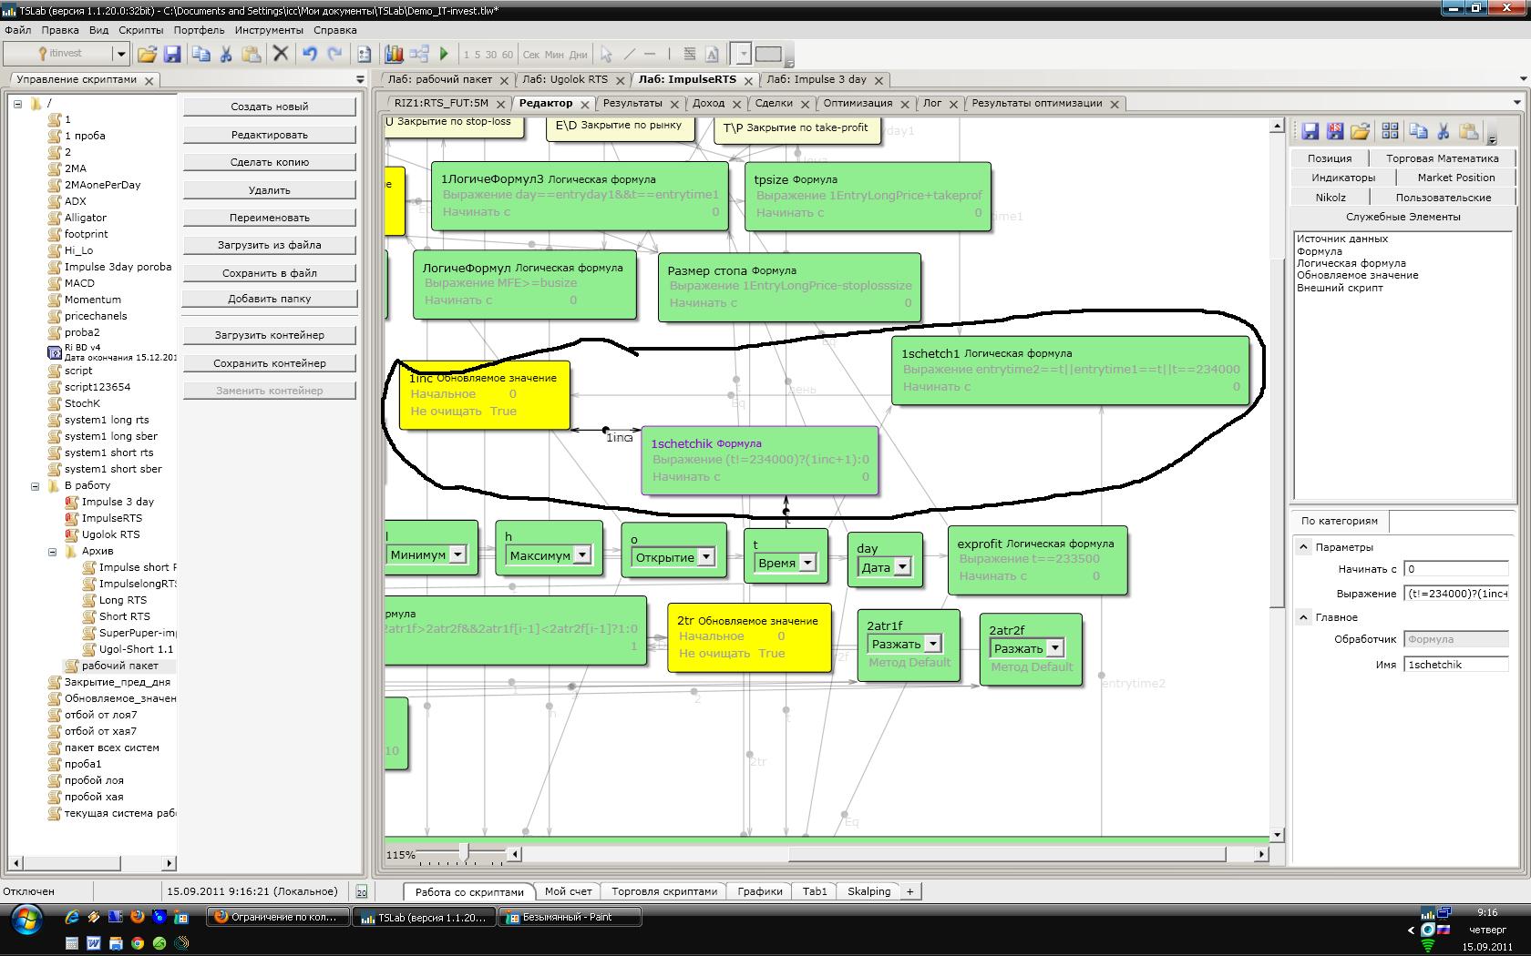Switch to the Оптимизация tab
Image resolution: width=1531 pixels, height=956 pixels.
(x=857, y=103)
